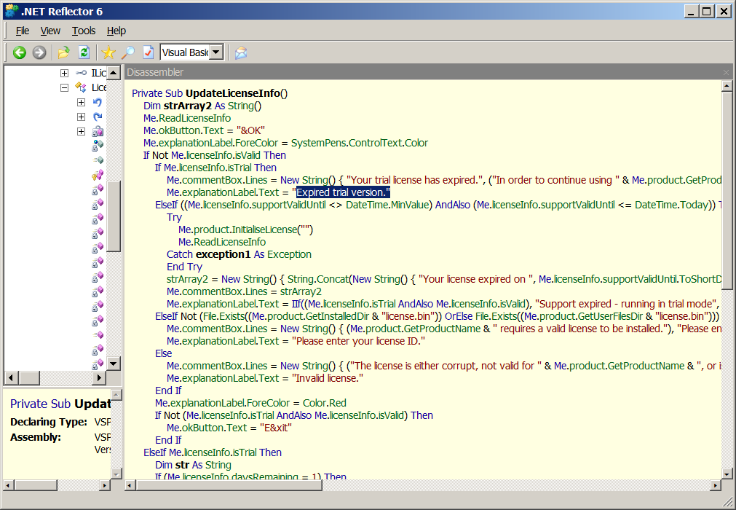Click the green Back navigation arrow
The image size is (736, 510).
tap(20, 52)
